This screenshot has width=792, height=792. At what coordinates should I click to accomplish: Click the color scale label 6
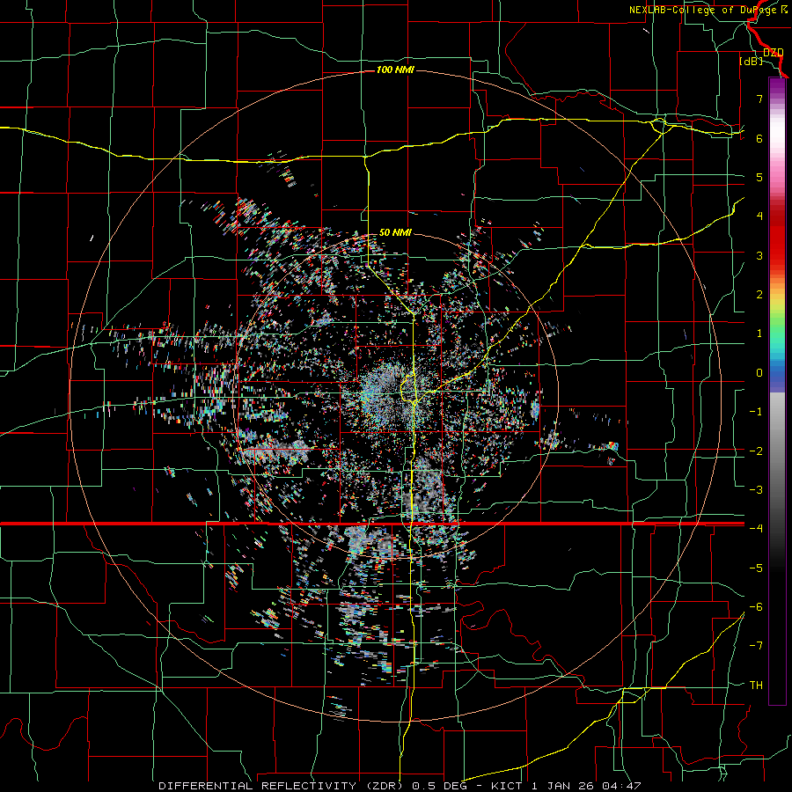click(x=759, y=138)
